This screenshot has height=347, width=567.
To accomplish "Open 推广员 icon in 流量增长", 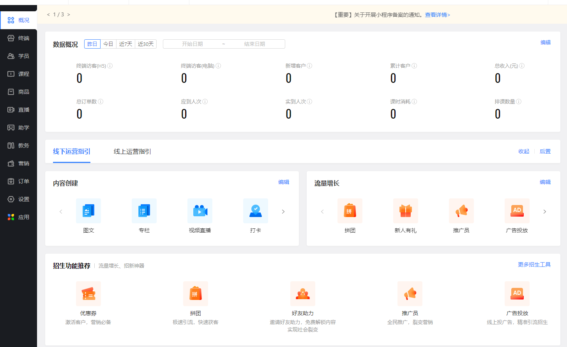I will click(x=461, y=211).
